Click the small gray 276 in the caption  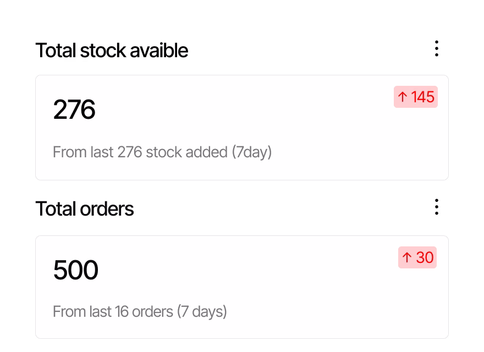click(x=130, y=152)
